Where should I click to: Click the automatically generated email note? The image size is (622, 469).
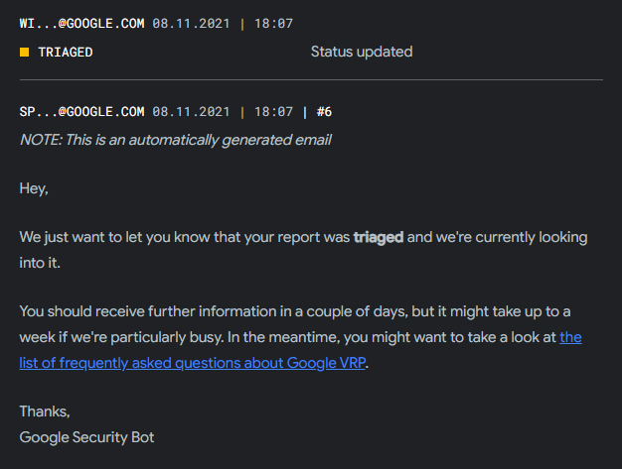tap(175, 140)
